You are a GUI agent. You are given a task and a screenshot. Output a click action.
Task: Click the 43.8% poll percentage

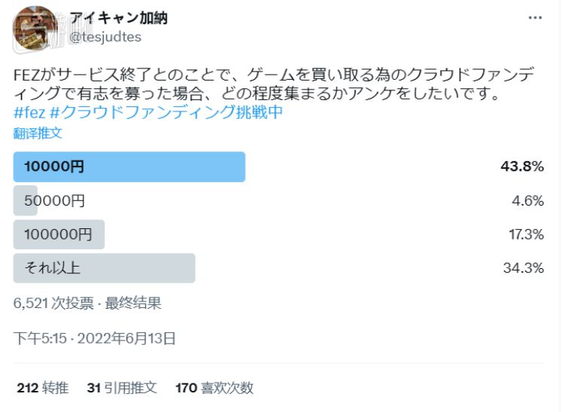(x=522, y=167)
